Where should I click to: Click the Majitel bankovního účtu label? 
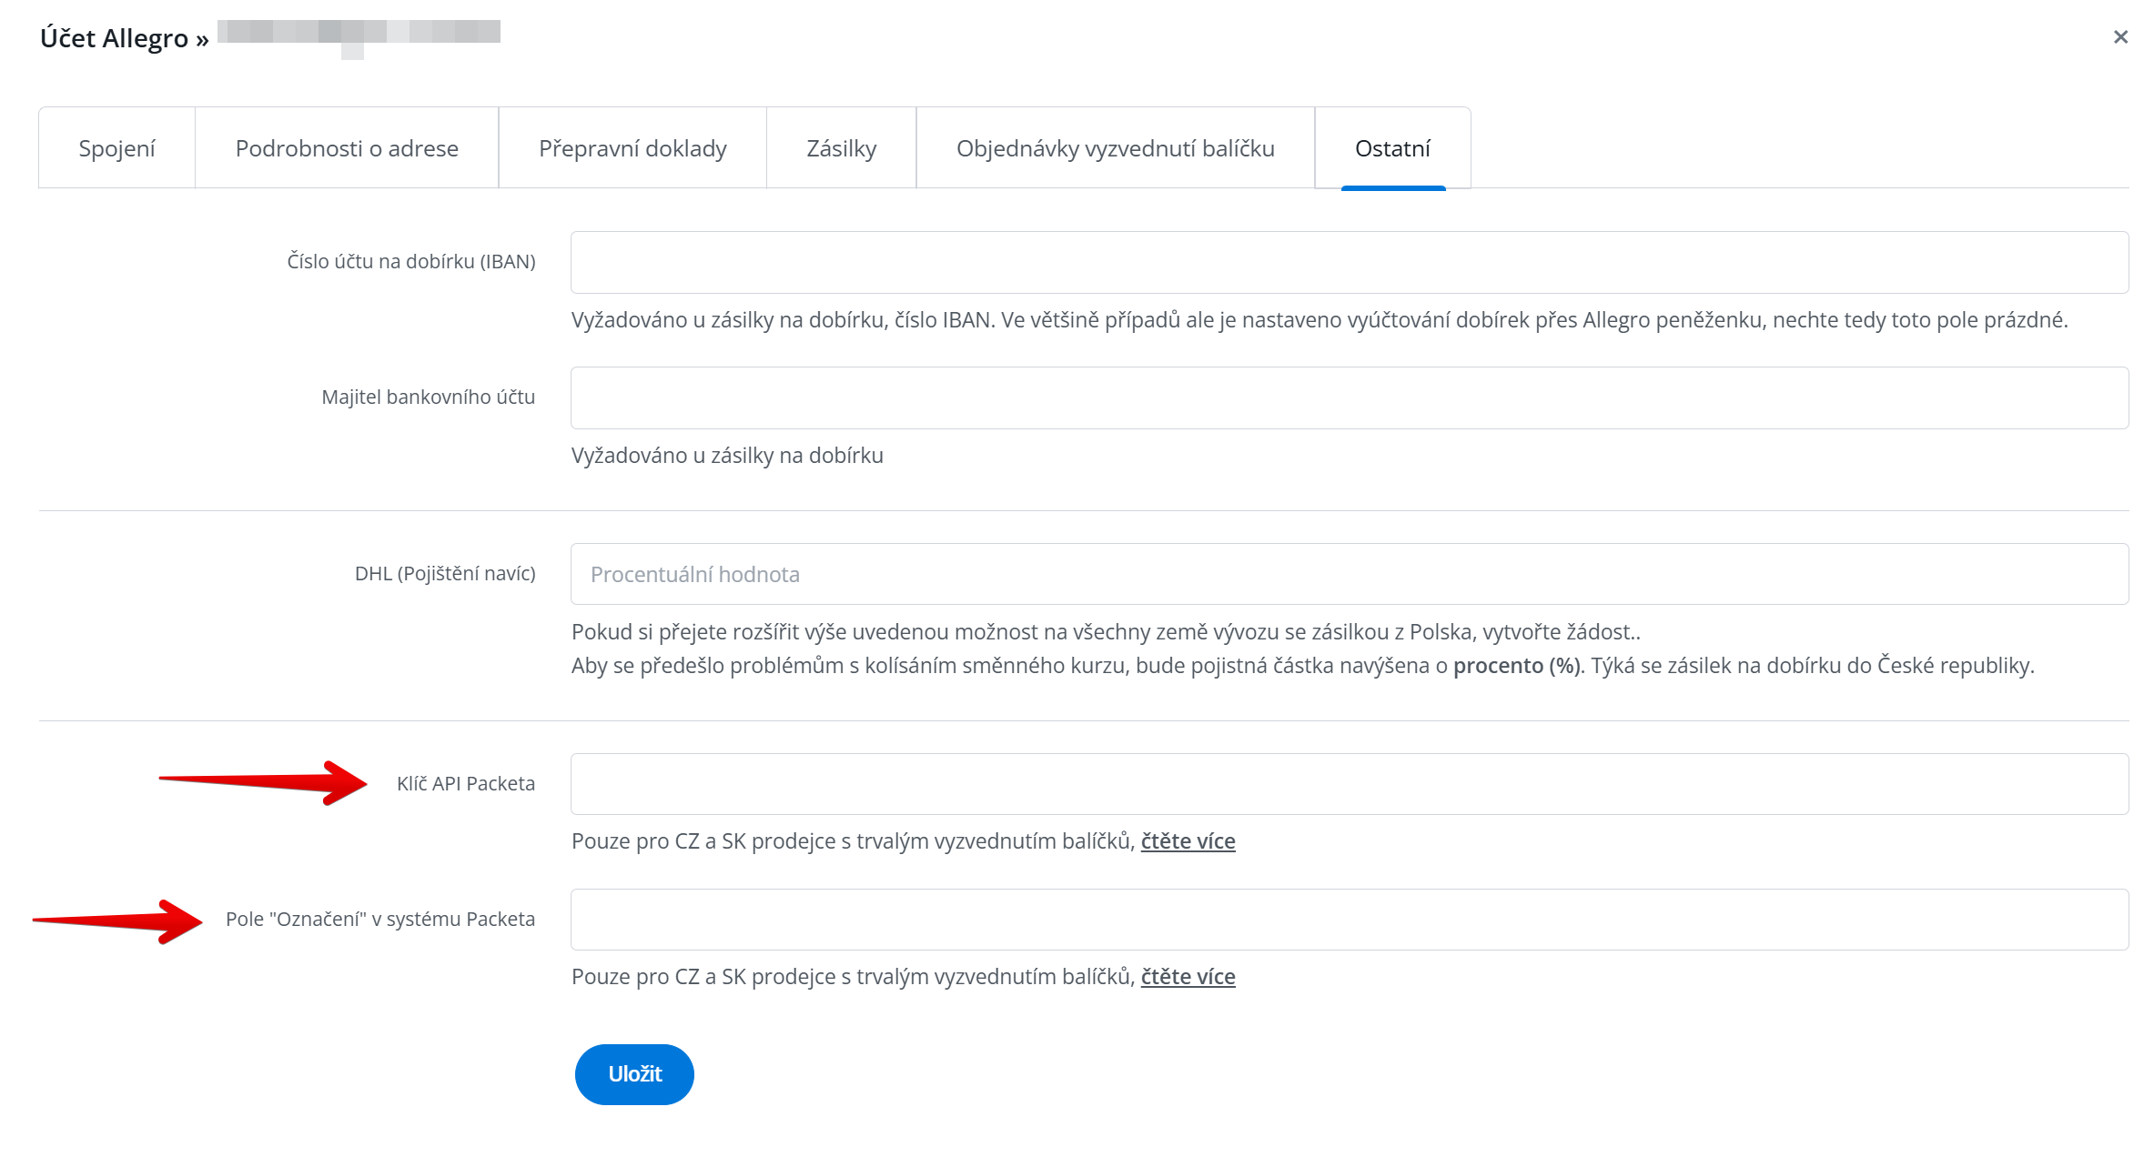tap(428, 397)
